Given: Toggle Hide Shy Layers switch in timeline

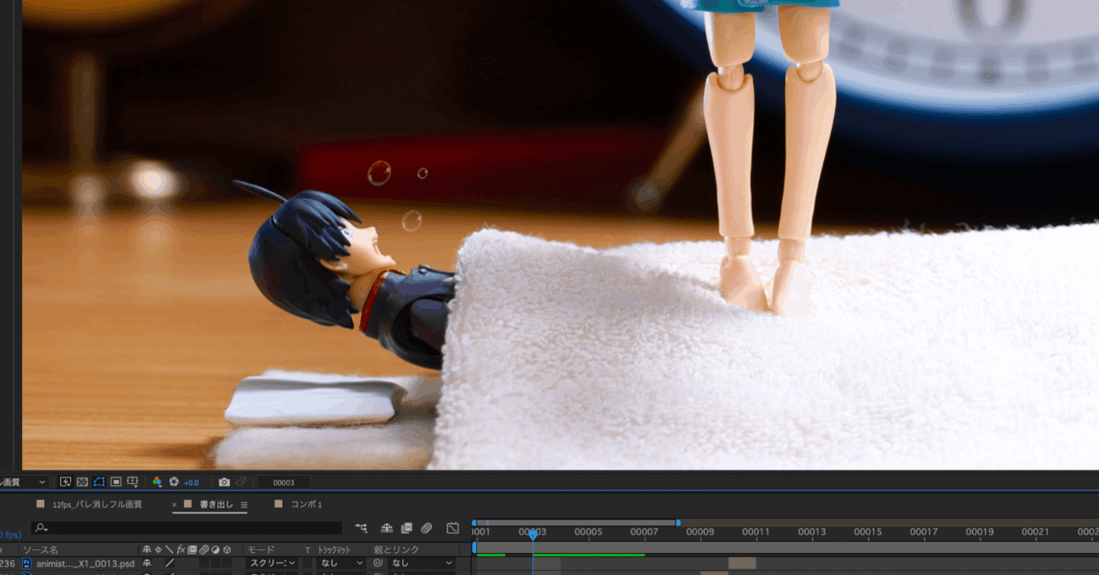Looking at the screenshot, I should pos(387,528).
